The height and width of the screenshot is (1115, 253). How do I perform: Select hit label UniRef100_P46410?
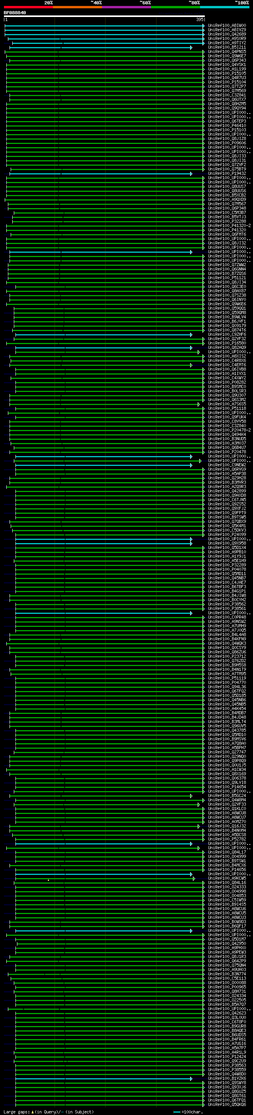(x=227, y=126)
